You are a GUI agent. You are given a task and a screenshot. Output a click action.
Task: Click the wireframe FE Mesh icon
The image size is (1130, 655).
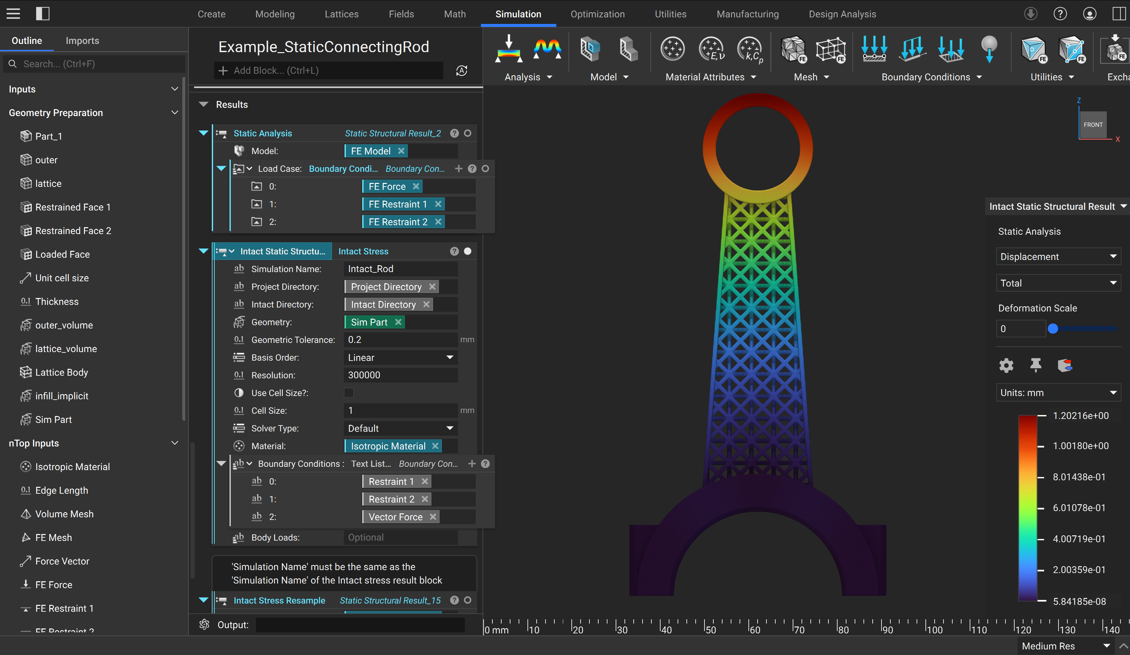(x=830, y=49)
